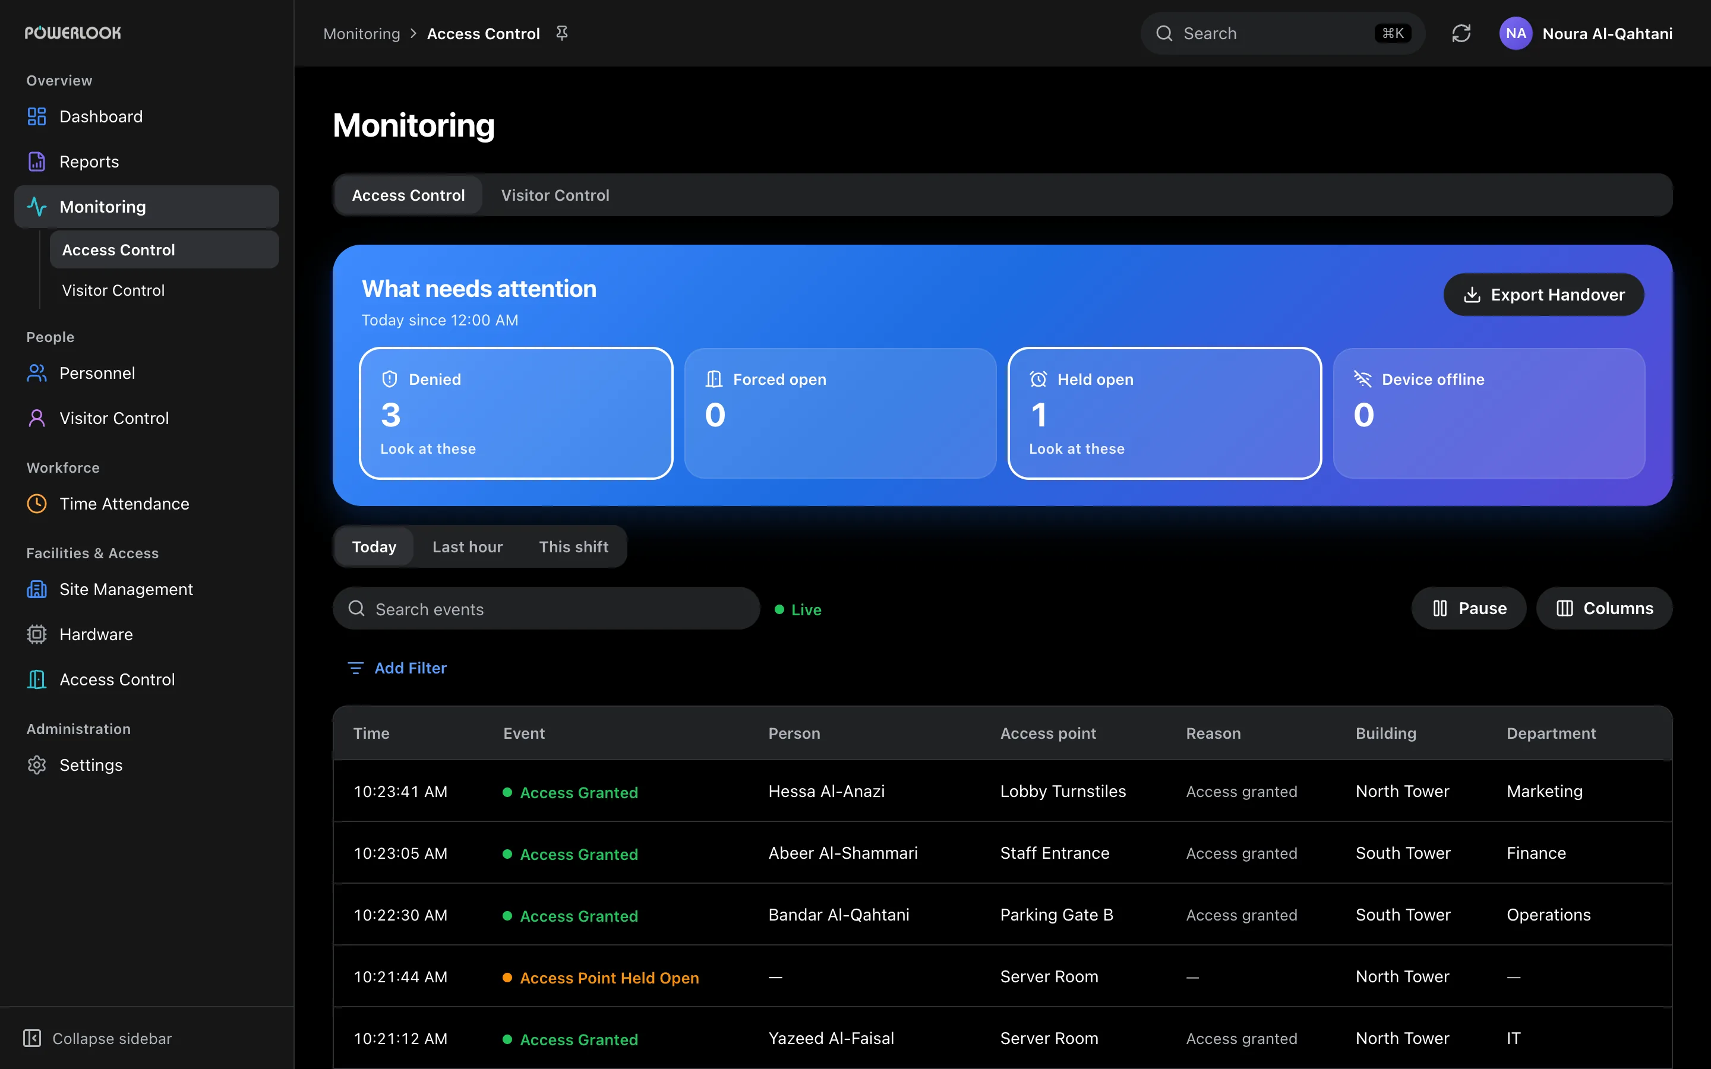This screenshot has width=1711, height=1069.
Task: Click Export Handover button
Action: (1543, 295)
